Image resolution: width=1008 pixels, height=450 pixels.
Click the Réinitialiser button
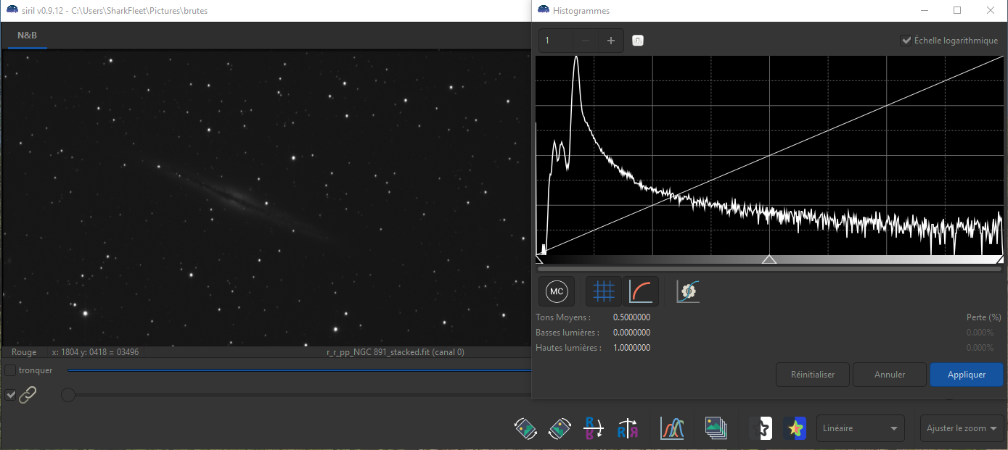click(x=812, y=375)
